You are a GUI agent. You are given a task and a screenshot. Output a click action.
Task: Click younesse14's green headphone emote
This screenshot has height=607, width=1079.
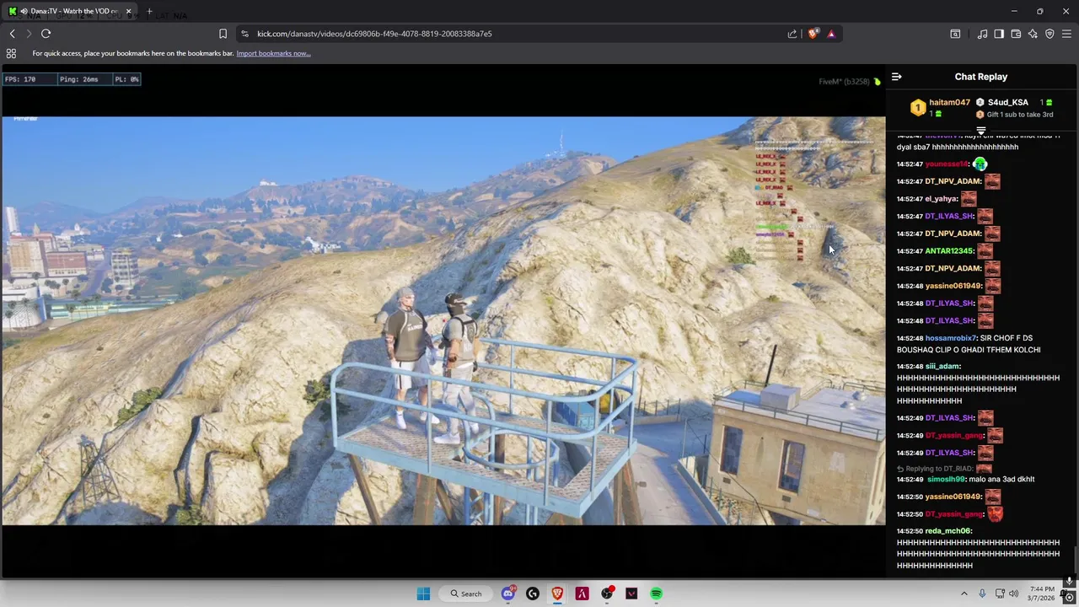980,164
